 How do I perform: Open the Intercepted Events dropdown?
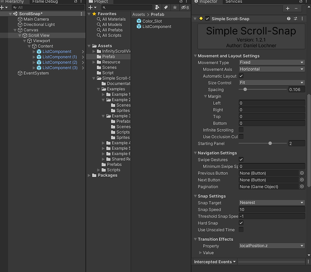pos(215,262)
